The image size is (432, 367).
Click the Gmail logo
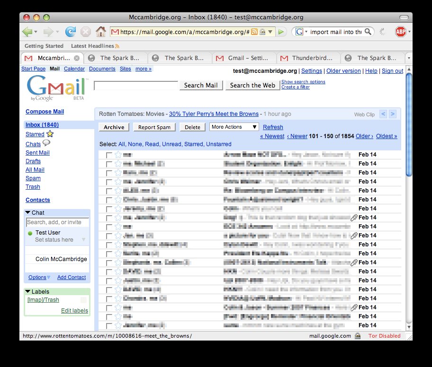[56, 88]
